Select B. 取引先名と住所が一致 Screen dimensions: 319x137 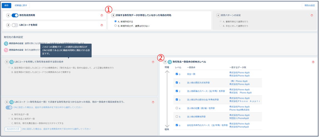pyautogui.click(x=9, y=118)
